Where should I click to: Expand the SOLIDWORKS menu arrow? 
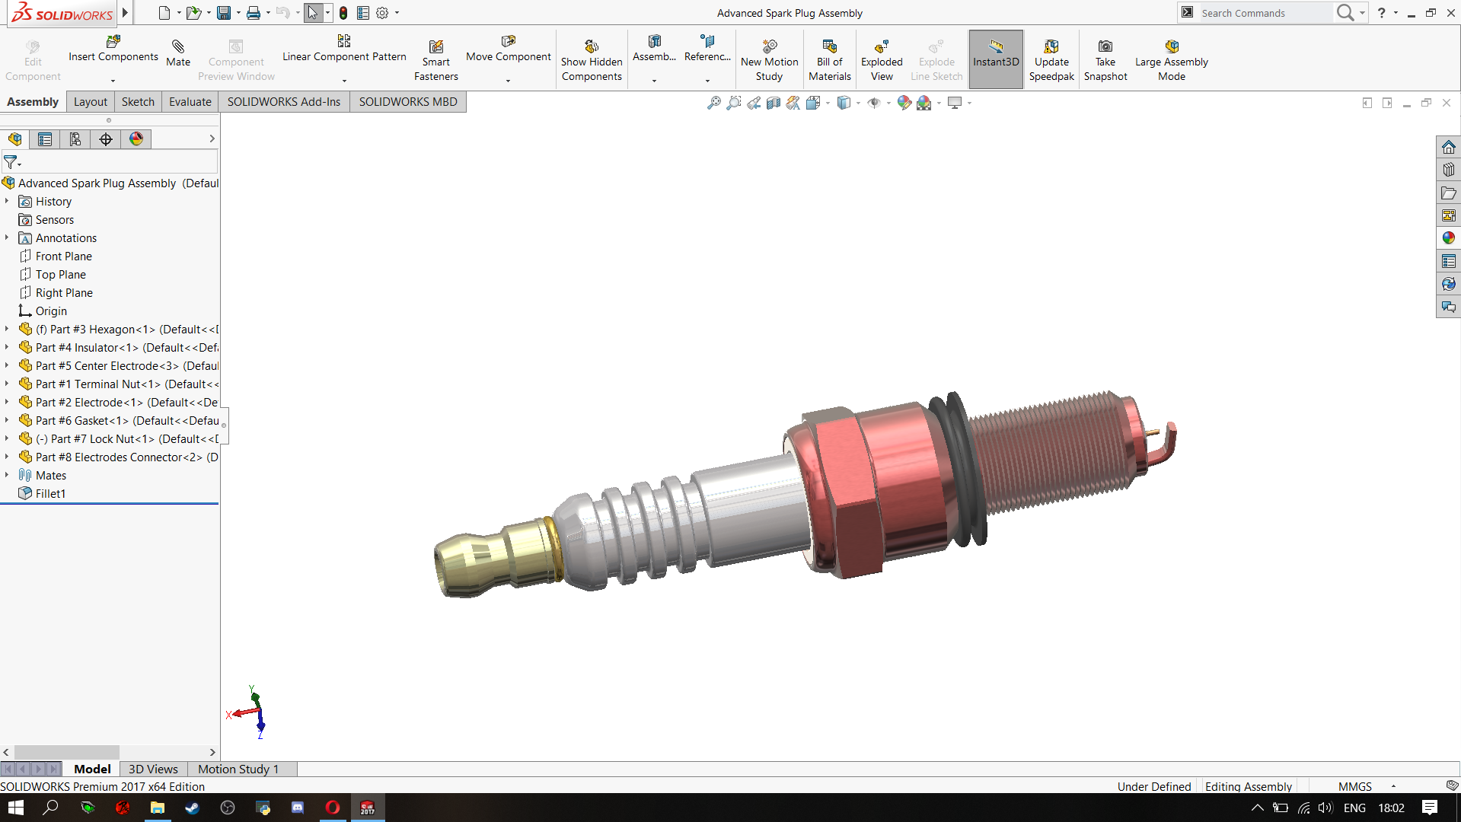[126, 13]
